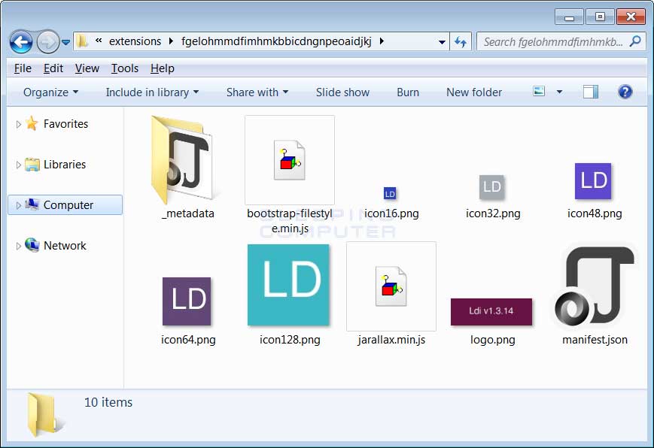This screenshot has height=448, width=654.
Task: Expand the Libraries tree node
Action: pos(18,165)
